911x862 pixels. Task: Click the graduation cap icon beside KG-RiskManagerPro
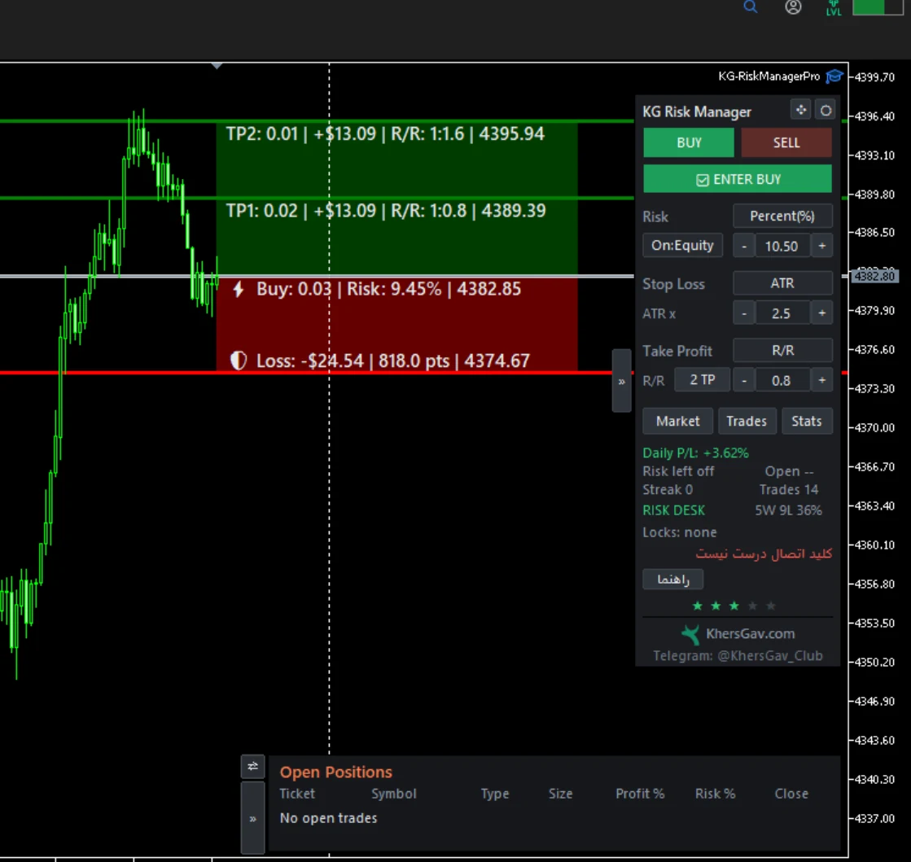(834, 76)
